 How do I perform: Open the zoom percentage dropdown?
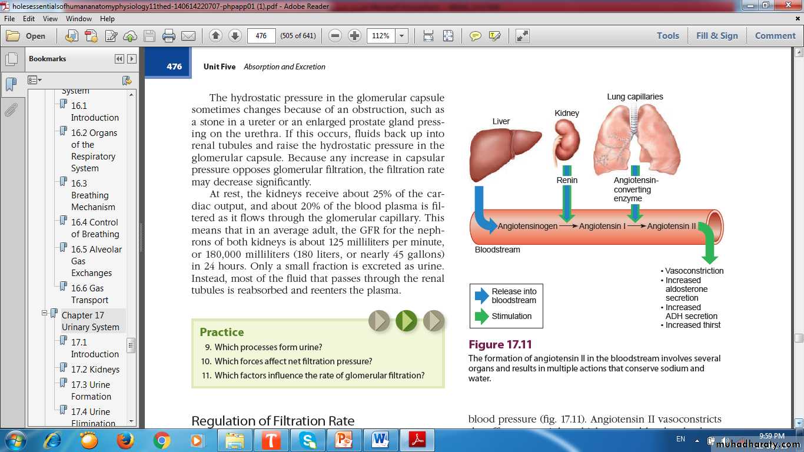pyautogui.click(x=402, y=36)
